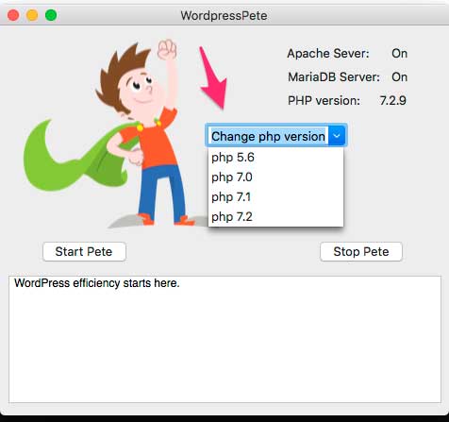449x422 pixels.
Task: Click the Stop Pete button
Action: (361, 251)
